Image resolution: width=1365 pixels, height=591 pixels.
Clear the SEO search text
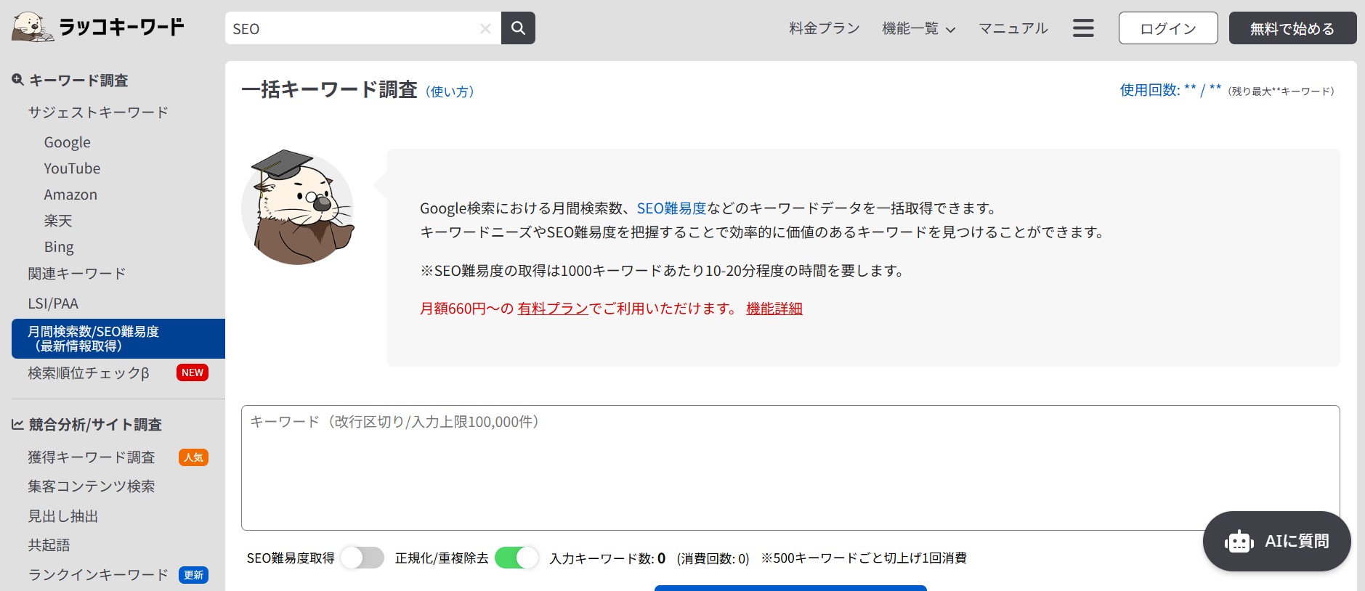(x=485, y=29)
